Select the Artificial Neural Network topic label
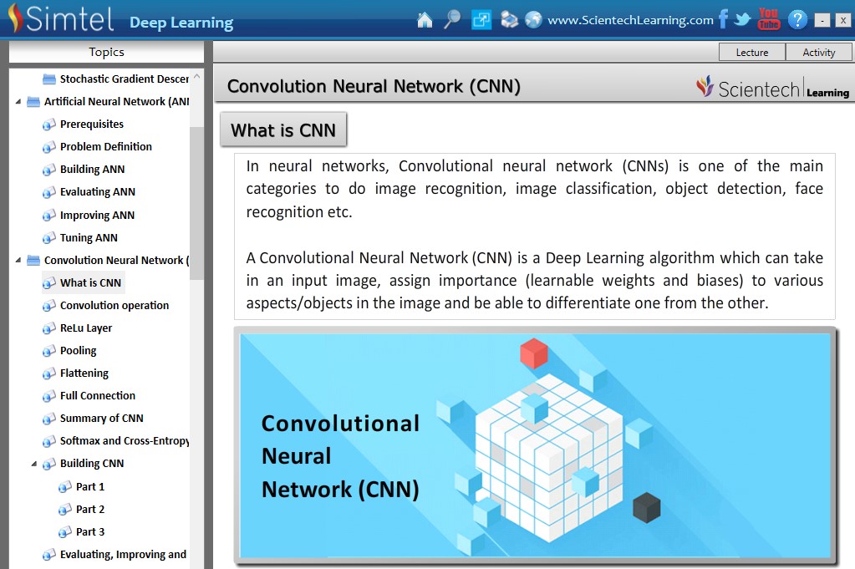This screenshot has width=855, height=569. click(116, 102)
